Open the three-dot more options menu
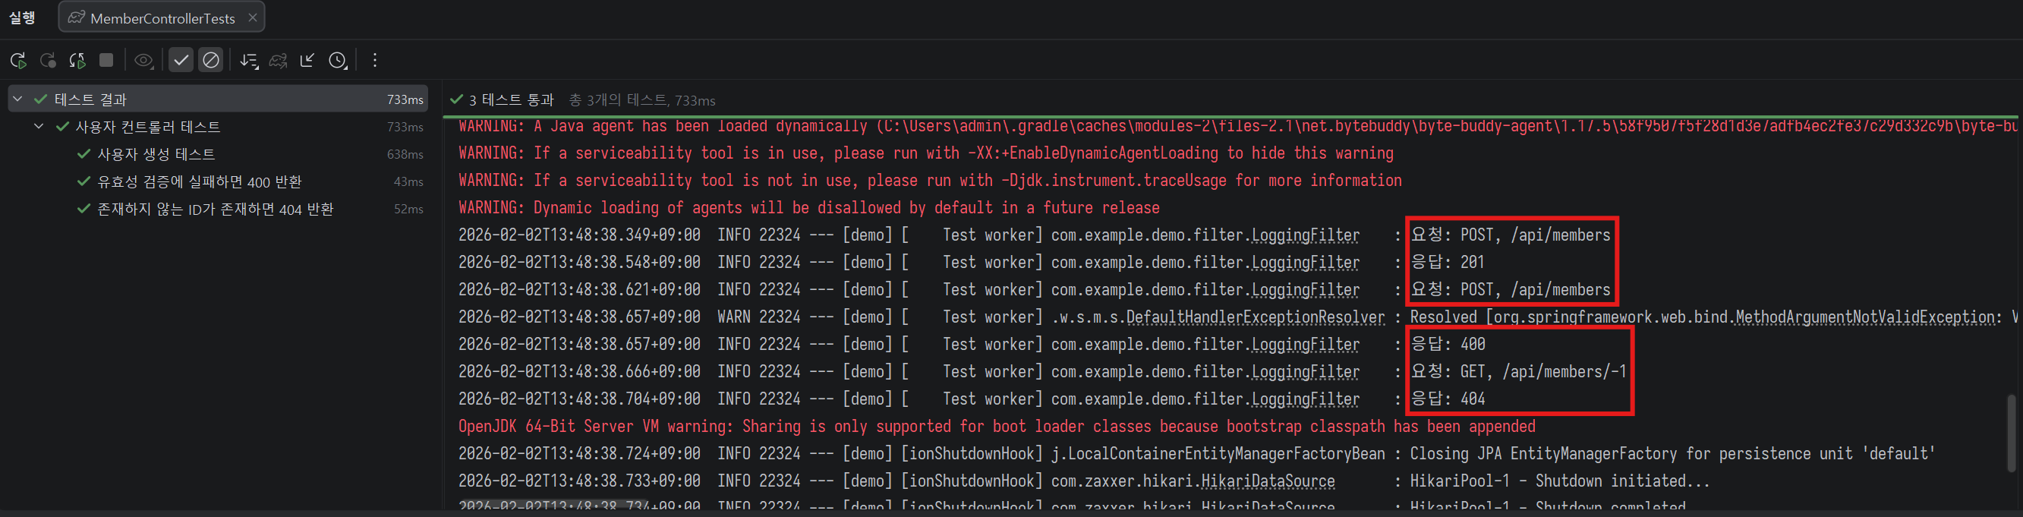Viewport: 2023px width, 517px height. (x=374, y=61)
